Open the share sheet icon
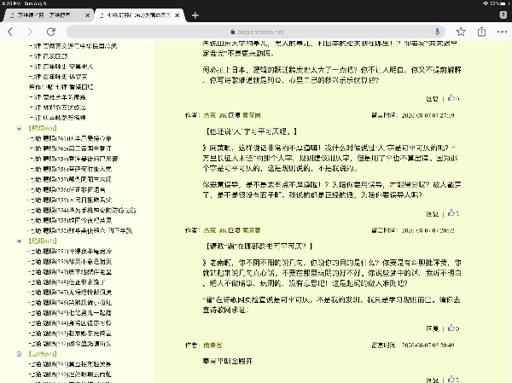 coord(481,32)
